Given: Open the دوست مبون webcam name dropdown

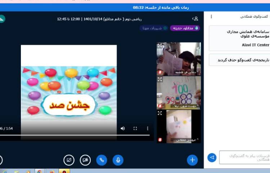Looking at the screenshot, I should tap(185, 106).
